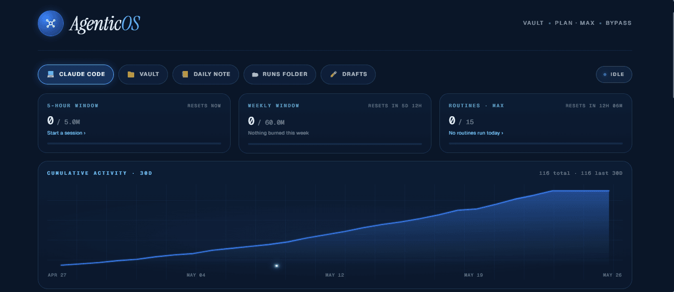Click the '0 / 5.0M' usage value
The image size is (674, 292).
point(64,121)
